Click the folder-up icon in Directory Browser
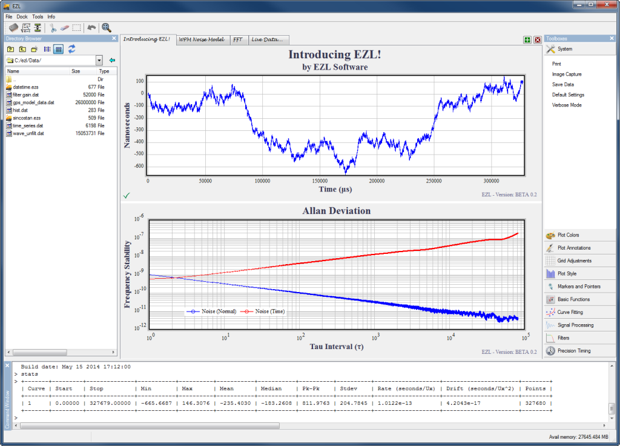The image size is (620, 446). pyautogui.click(x=22, y=49)
